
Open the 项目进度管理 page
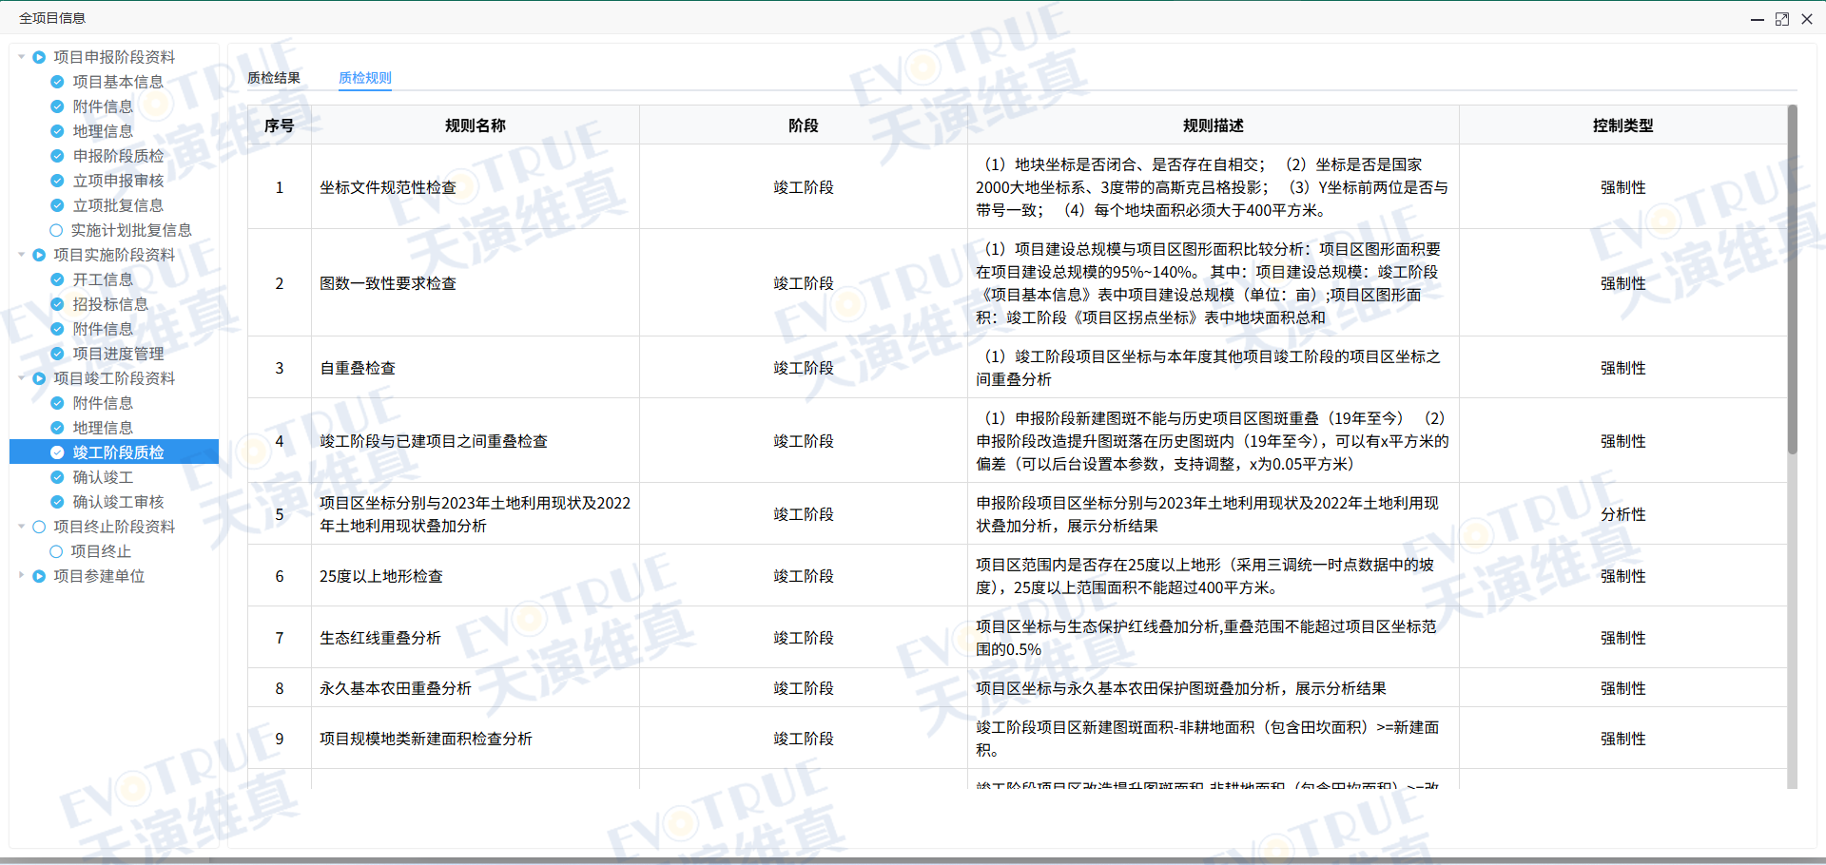118,354
